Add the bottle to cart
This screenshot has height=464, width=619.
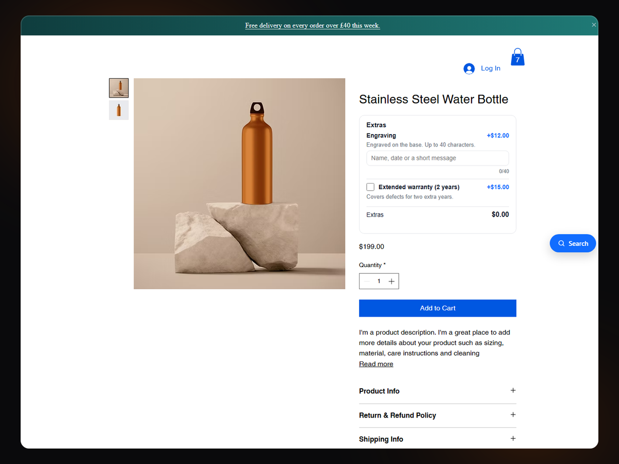click(437, 308)
